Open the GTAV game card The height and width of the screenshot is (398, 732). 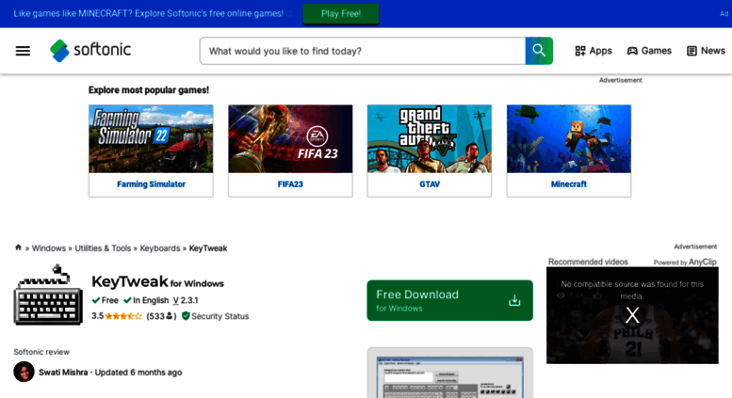tap(429, 151)
